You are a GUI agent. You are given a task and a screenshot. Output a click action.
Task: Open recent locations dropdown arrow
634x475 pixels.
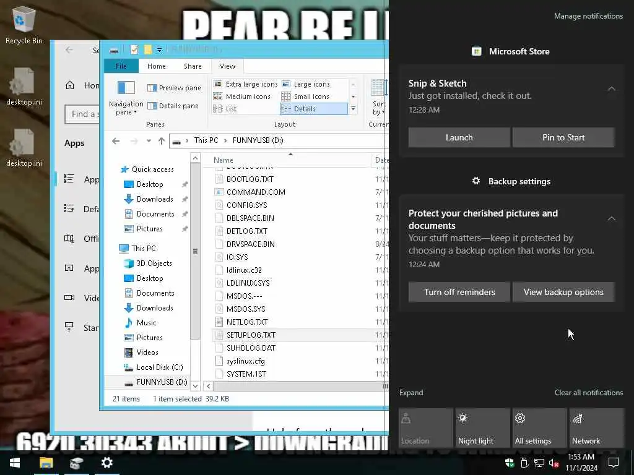point(149,141)
